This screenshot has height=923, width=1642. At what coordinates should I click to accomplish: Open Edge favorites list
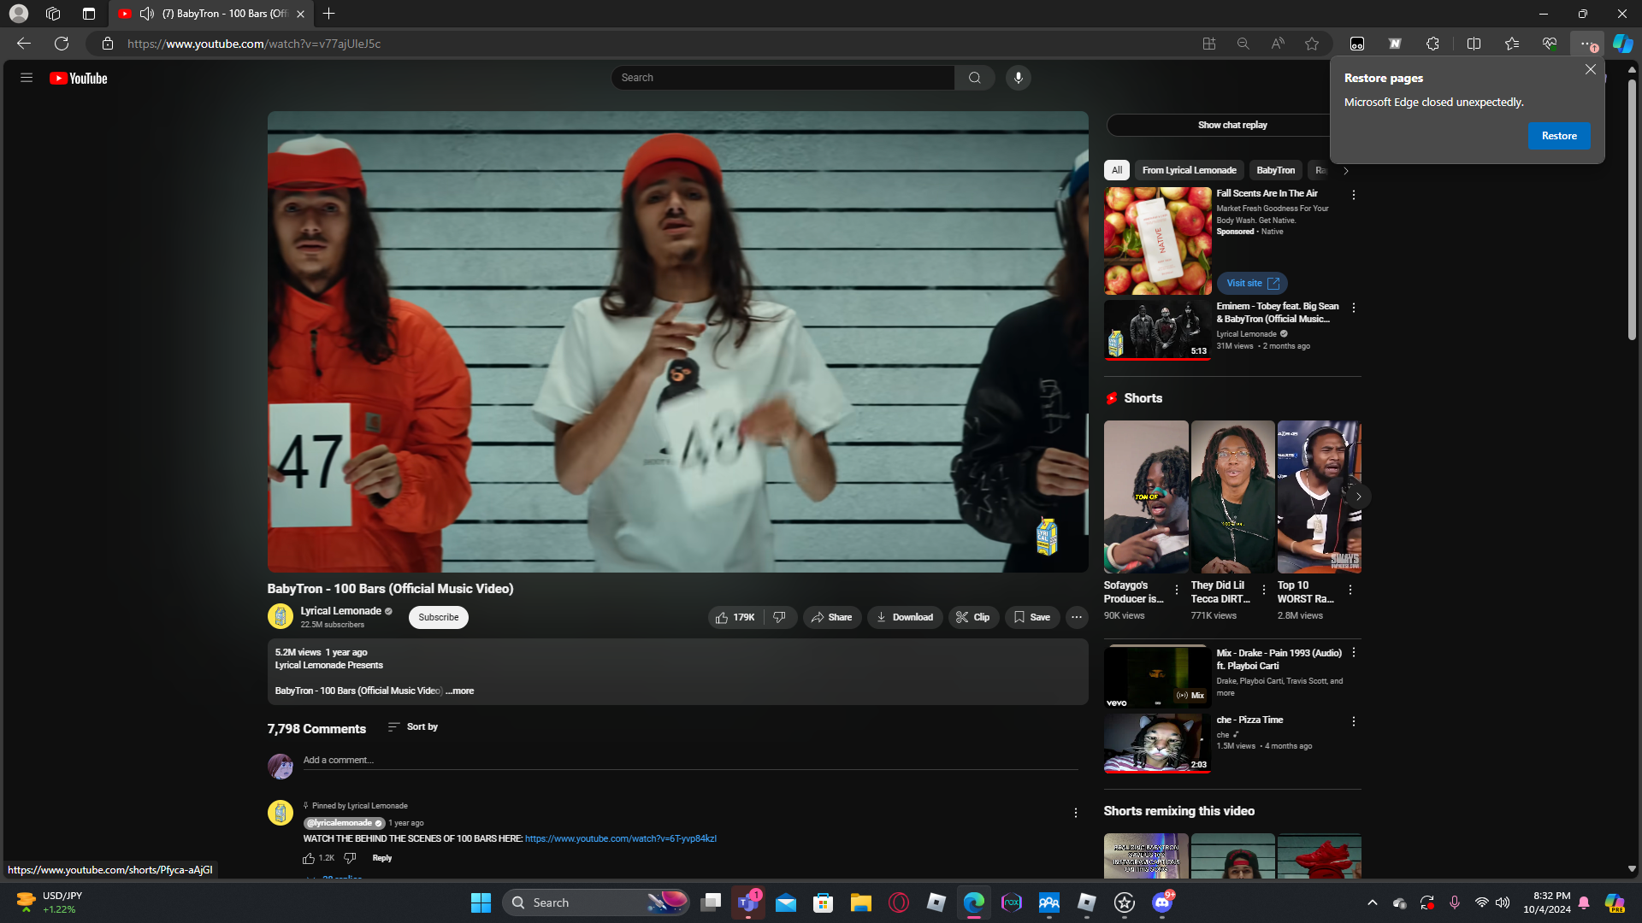tap(1511, 44)
